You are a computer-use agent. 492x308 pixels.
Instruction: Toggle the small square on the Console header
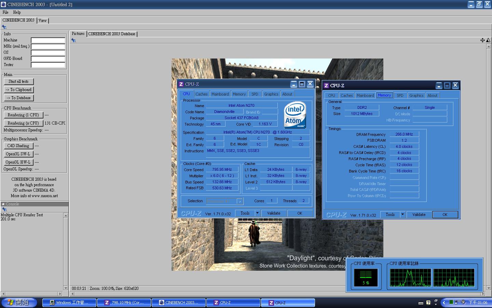click(x=3, y=204)
